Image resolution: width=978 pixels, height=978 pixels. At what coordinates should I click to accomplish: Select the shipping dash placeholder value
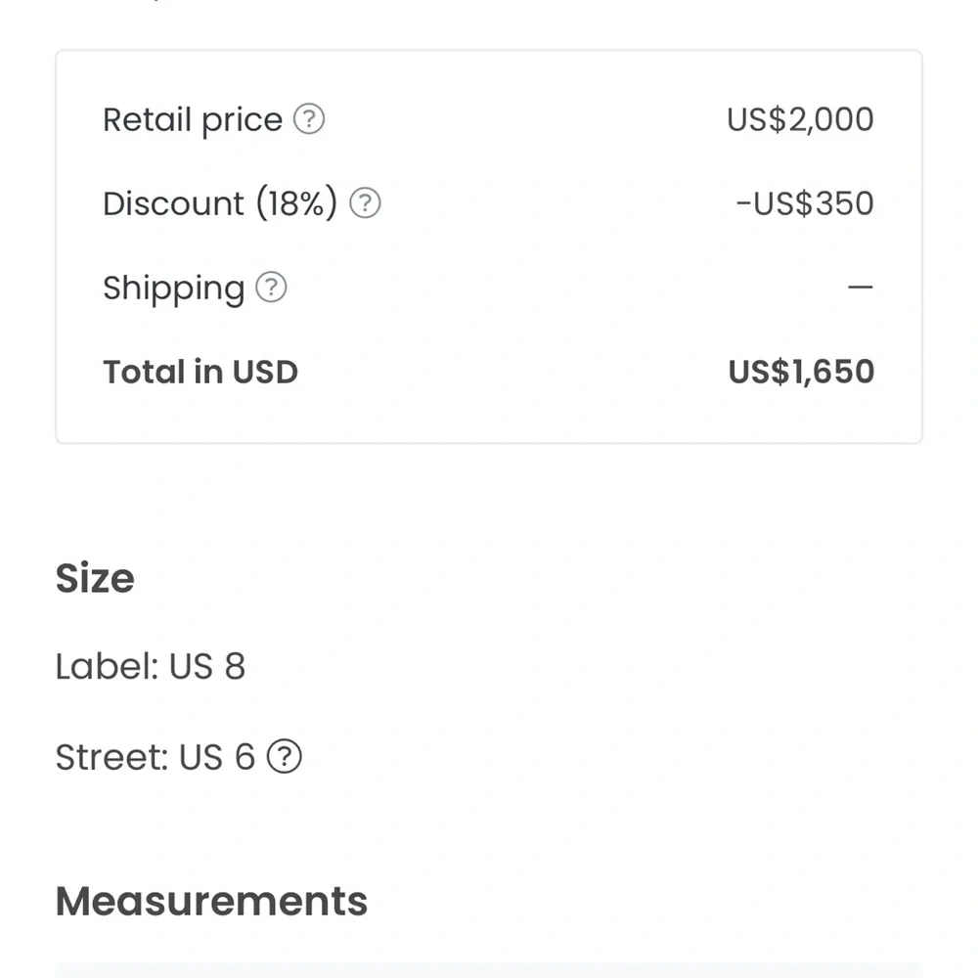tap(860, 287)
